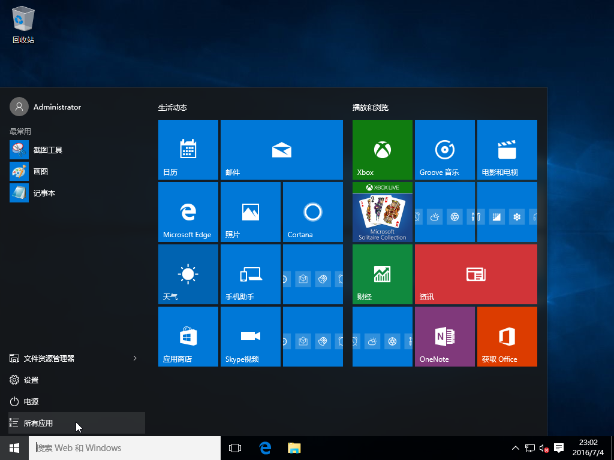Open File Explorer from the taskbar
The height and width of the screenshot is (460, 614).
coord(294,448)
